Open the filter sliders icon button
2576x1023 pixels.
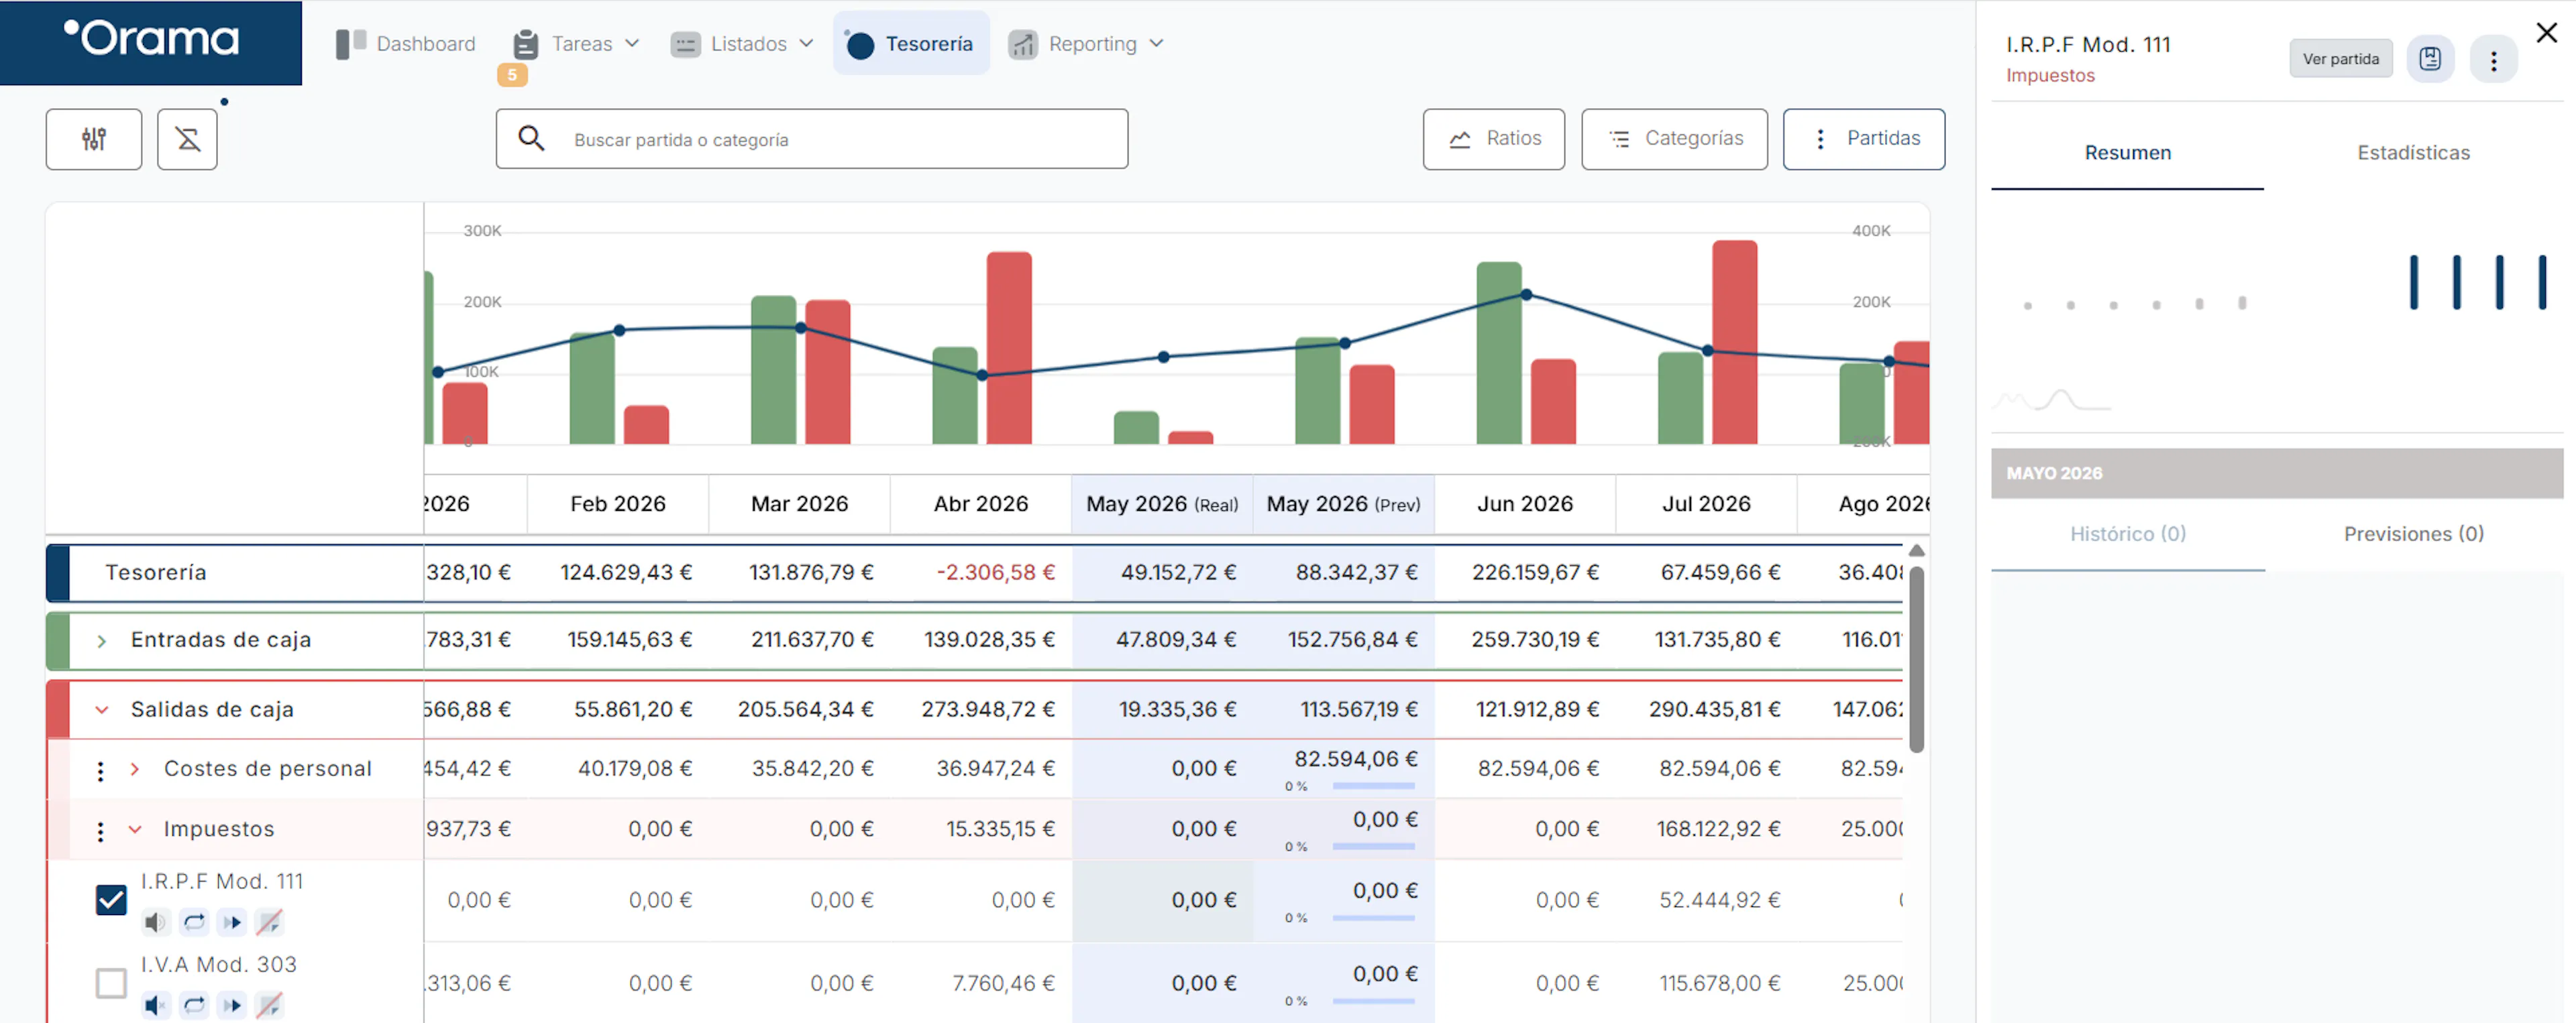click(94, 139)
